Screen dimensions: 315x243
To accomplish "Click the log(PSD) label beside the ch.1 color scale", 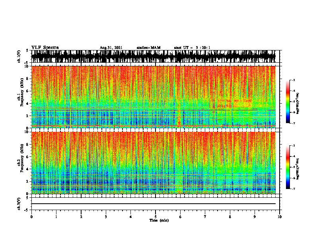I will tap(298, 104).
